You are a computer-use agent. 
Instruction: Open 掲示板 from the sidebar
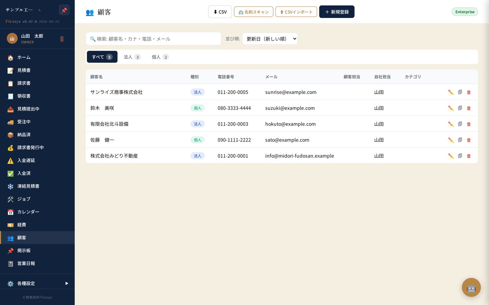pos(37,250)
